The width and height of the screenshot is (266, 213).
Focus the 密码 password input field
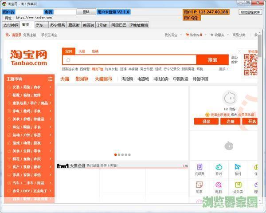65,12
